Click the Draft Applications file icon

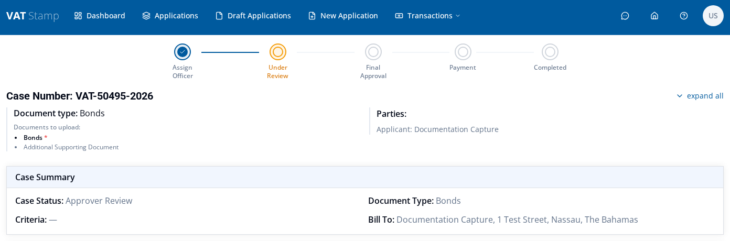[x=219, y=16]
